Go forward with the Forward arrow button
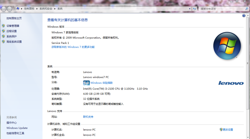This screenshot has width=250, height=139. 9,9
